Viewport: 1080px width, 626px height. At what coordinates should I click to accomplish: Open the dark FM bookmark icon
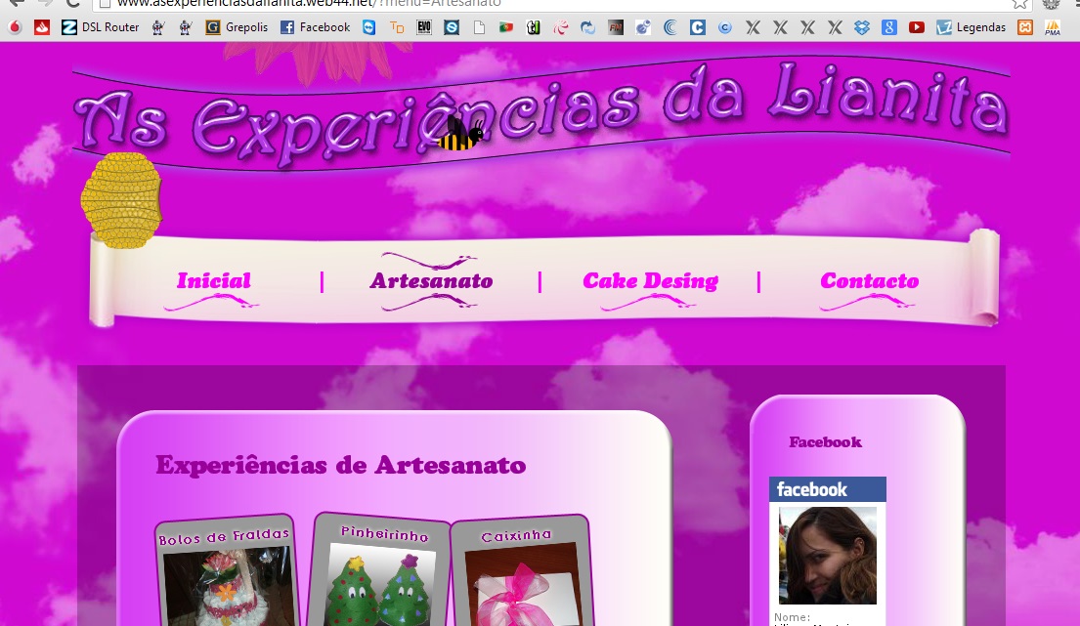(x=616, y=27)
